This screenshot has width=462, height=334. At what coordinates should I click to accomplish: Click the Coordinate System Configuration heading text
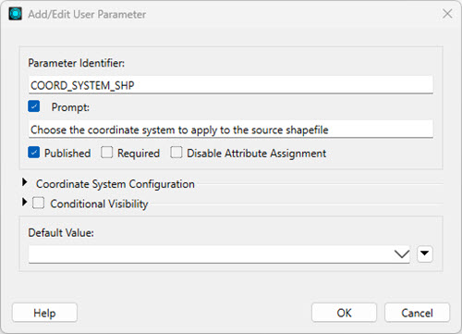coord(115,184)
